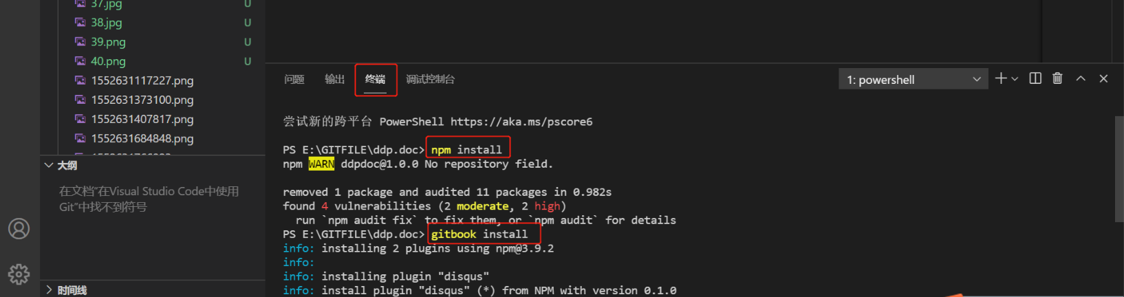Expand the 时间线 timeline section
Viewport: 1124px width, 297px height.
point(49,290)
